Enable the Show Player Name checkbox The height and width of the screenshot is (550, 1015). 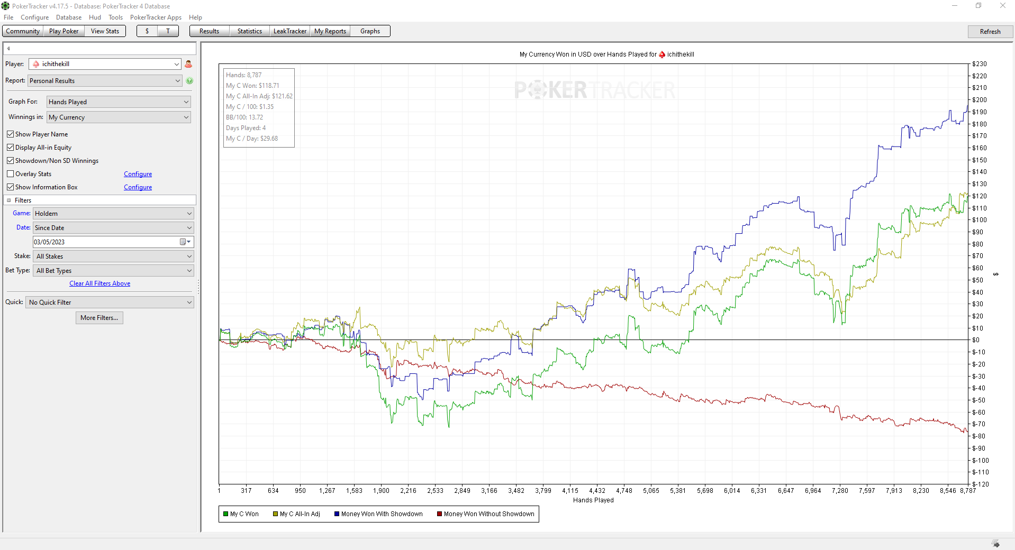pyautogui.click(x=10, y=134)
